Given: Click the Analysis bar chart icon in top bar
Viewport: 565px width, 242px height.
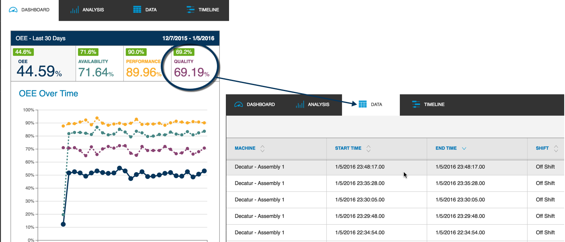Looking at the screenshot, I should [x=74, y=10].
